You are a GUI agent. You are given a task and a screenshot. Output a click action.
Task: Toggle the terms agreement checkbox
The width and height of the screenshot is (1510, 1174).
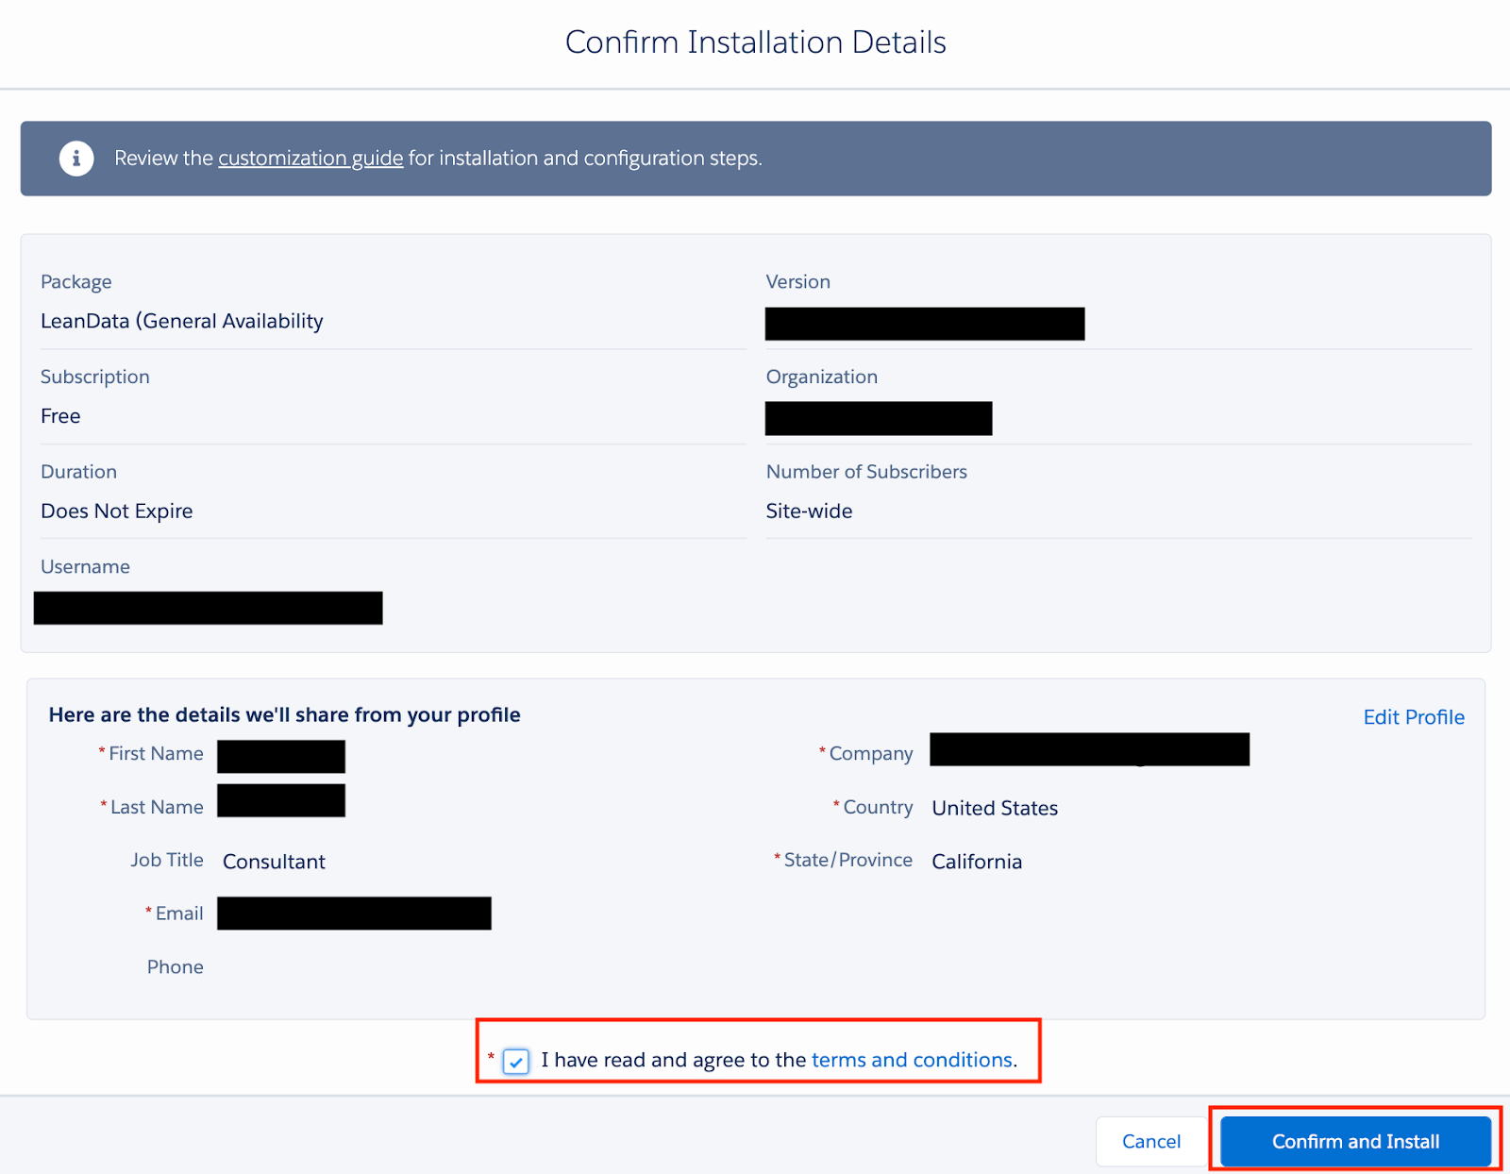click(516, 1061)
